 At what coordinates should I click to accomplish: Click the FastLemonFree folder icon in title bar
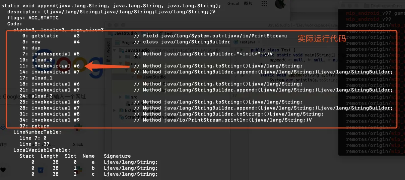click(367, 6)
